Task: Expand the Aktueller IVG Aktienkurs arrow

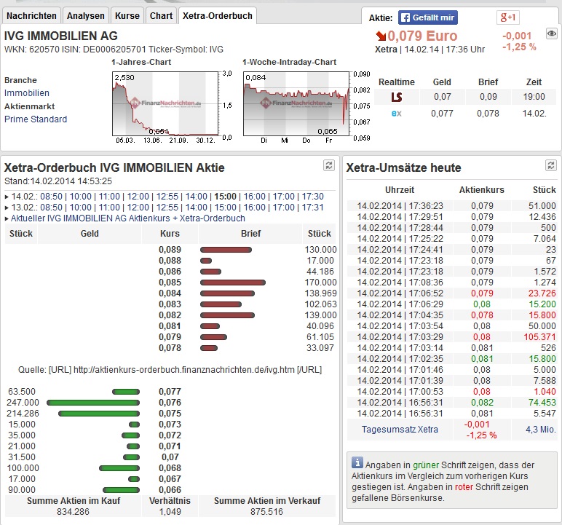Action: point(7,218)
